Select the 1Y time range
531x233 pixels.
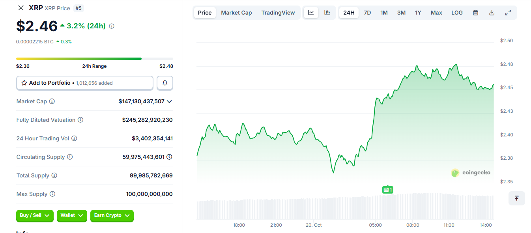[x=418, y=13]
